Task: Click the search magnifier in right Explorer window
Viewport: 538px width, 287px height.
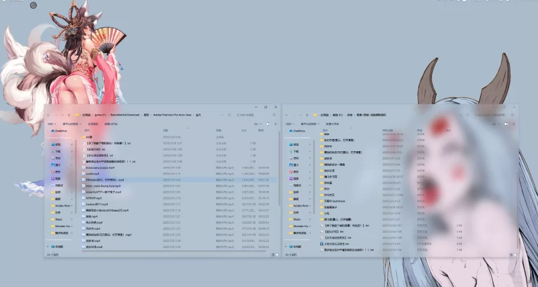Action: point(512,115)
